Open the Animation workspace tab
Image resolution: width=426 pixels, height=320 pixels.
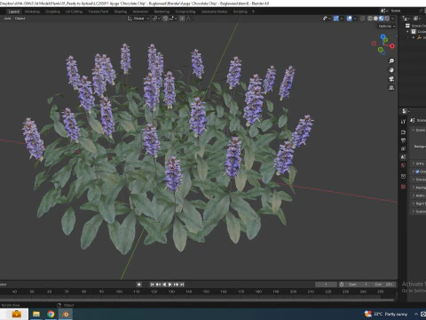tap(140, 12)
